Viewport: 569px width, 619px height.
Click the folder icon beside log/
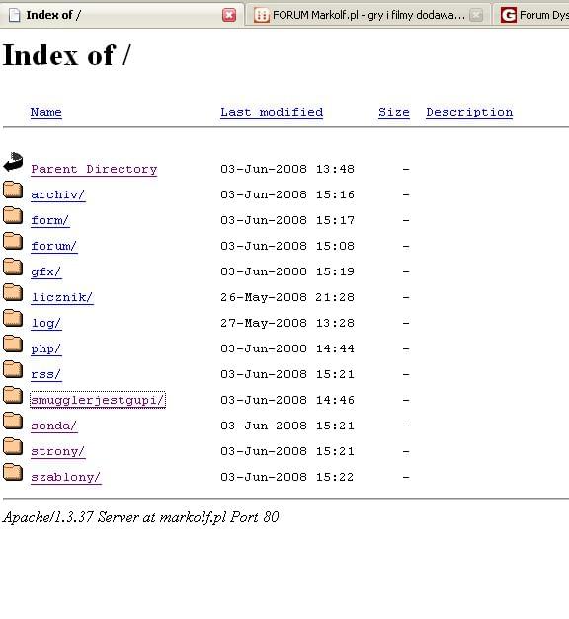tap(13, 318)
